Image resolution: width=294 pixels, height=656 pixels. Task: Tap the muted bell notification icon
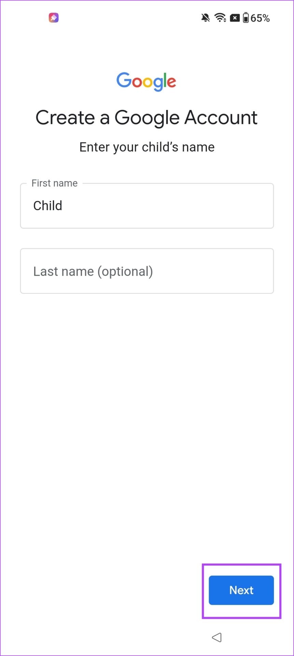(x=205, y=18)
